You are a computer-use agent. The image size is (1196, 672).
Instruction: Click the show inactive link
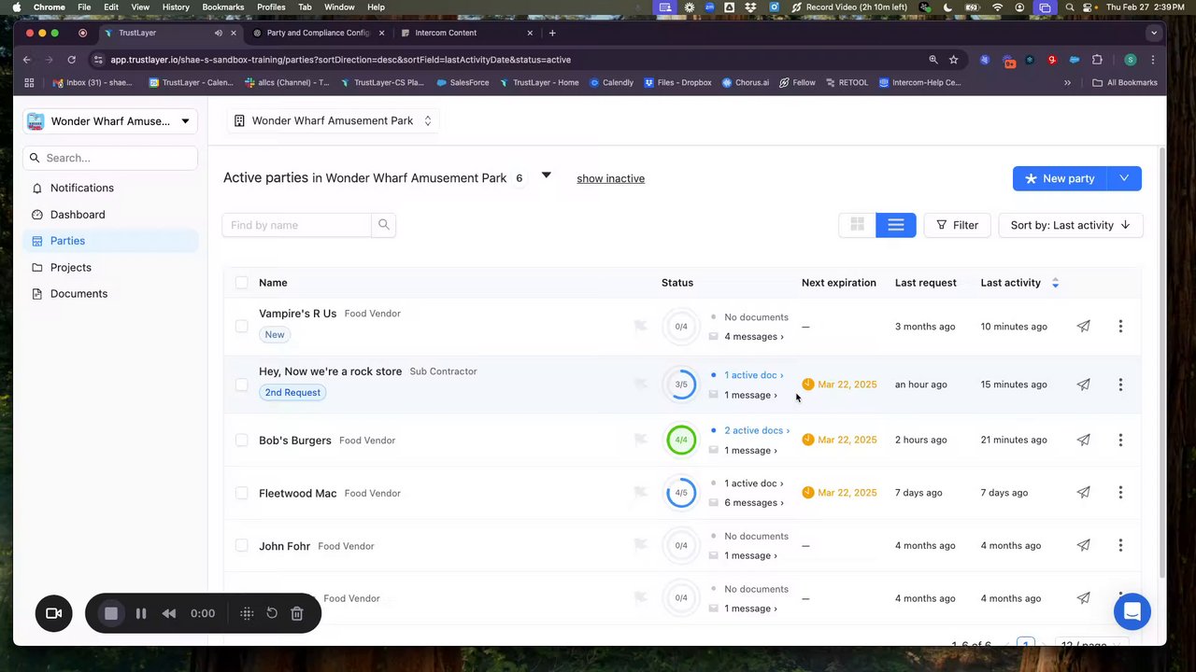point(610,178)
